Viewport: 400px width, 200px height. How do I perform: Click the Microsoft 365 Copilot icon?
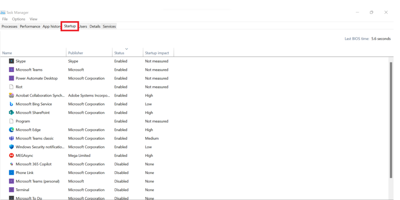pyautogui.click(x=11, y=164)
